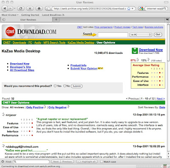Enable Match case checkbox
Screen dimensions: 170x168
102,162
